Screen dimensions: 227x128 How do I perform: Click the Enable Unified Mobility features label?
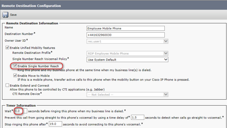(x=32, y=48)
